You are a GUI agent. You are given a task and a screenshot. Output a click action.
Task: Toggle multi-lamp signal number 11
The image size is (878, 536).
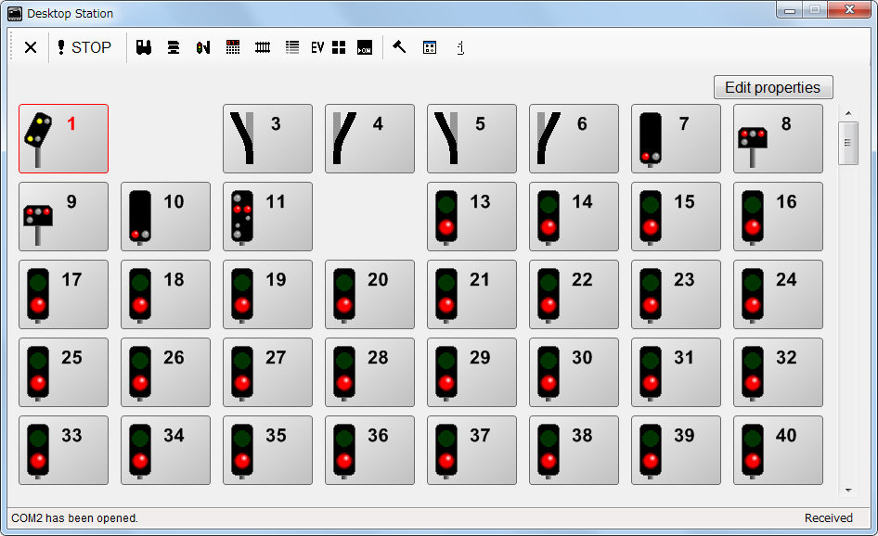tap(267, 216)
